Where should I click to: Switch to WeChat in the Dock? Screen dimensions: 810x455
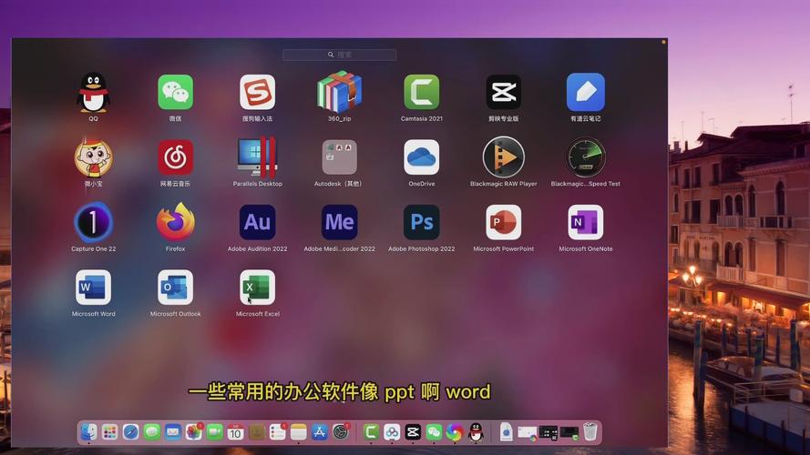pos(434,432)
